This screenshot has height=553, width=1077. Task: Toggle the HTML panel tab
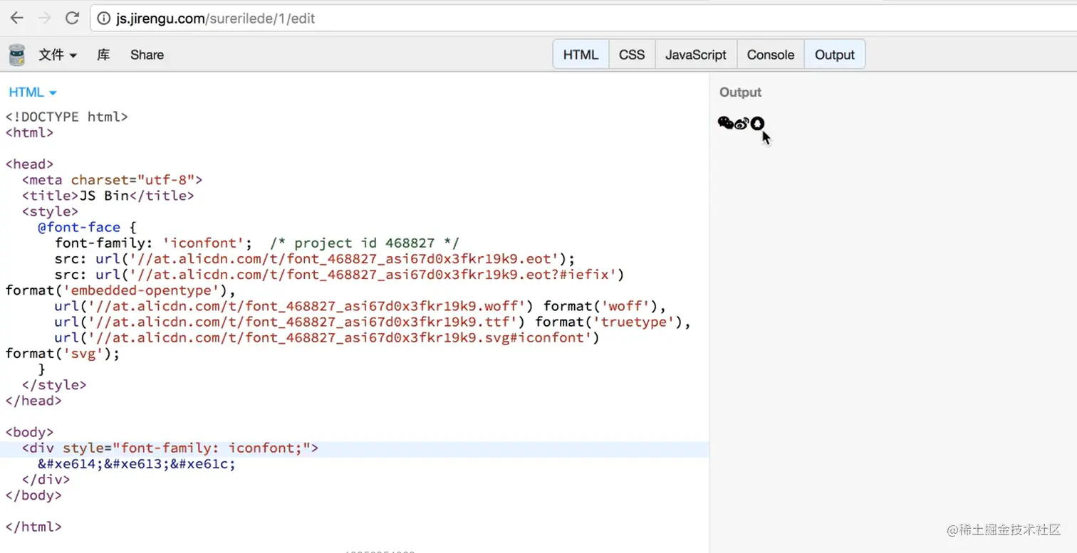click(x=581, y=55)
